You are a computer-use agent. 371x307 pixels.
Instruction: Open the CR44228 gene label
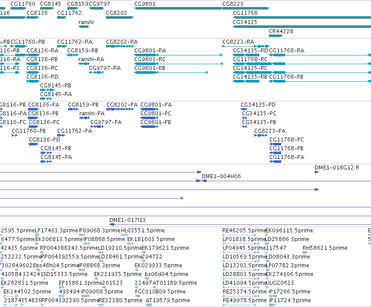coord(281,31)
